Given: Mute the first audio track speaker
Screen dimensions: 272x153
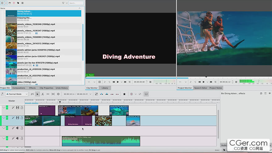Looking at the screenshot, I should (x=18, y=128).
